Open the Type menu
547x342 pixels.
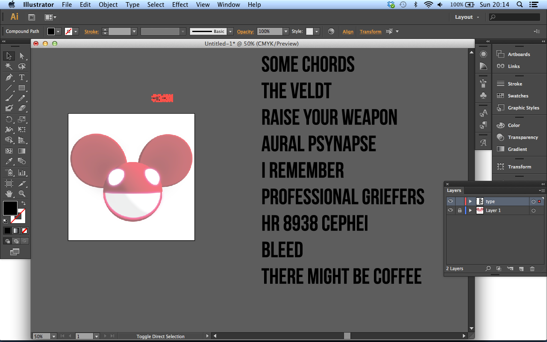pyautogui.click(x=132, y=5)
